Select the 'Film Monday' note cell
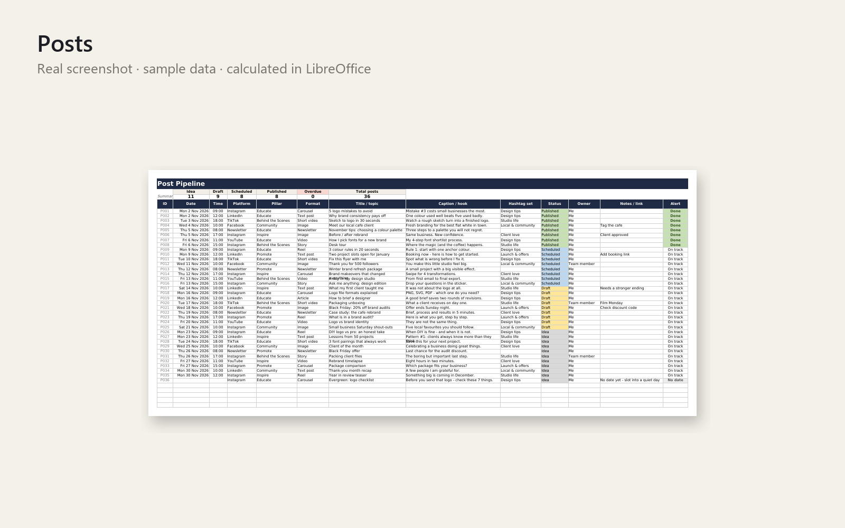The image size is (845, 528). 632,303
